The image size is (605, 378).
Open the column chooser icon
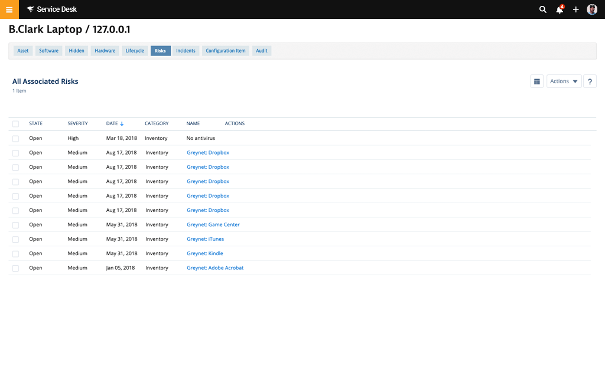tap(536, 81)
